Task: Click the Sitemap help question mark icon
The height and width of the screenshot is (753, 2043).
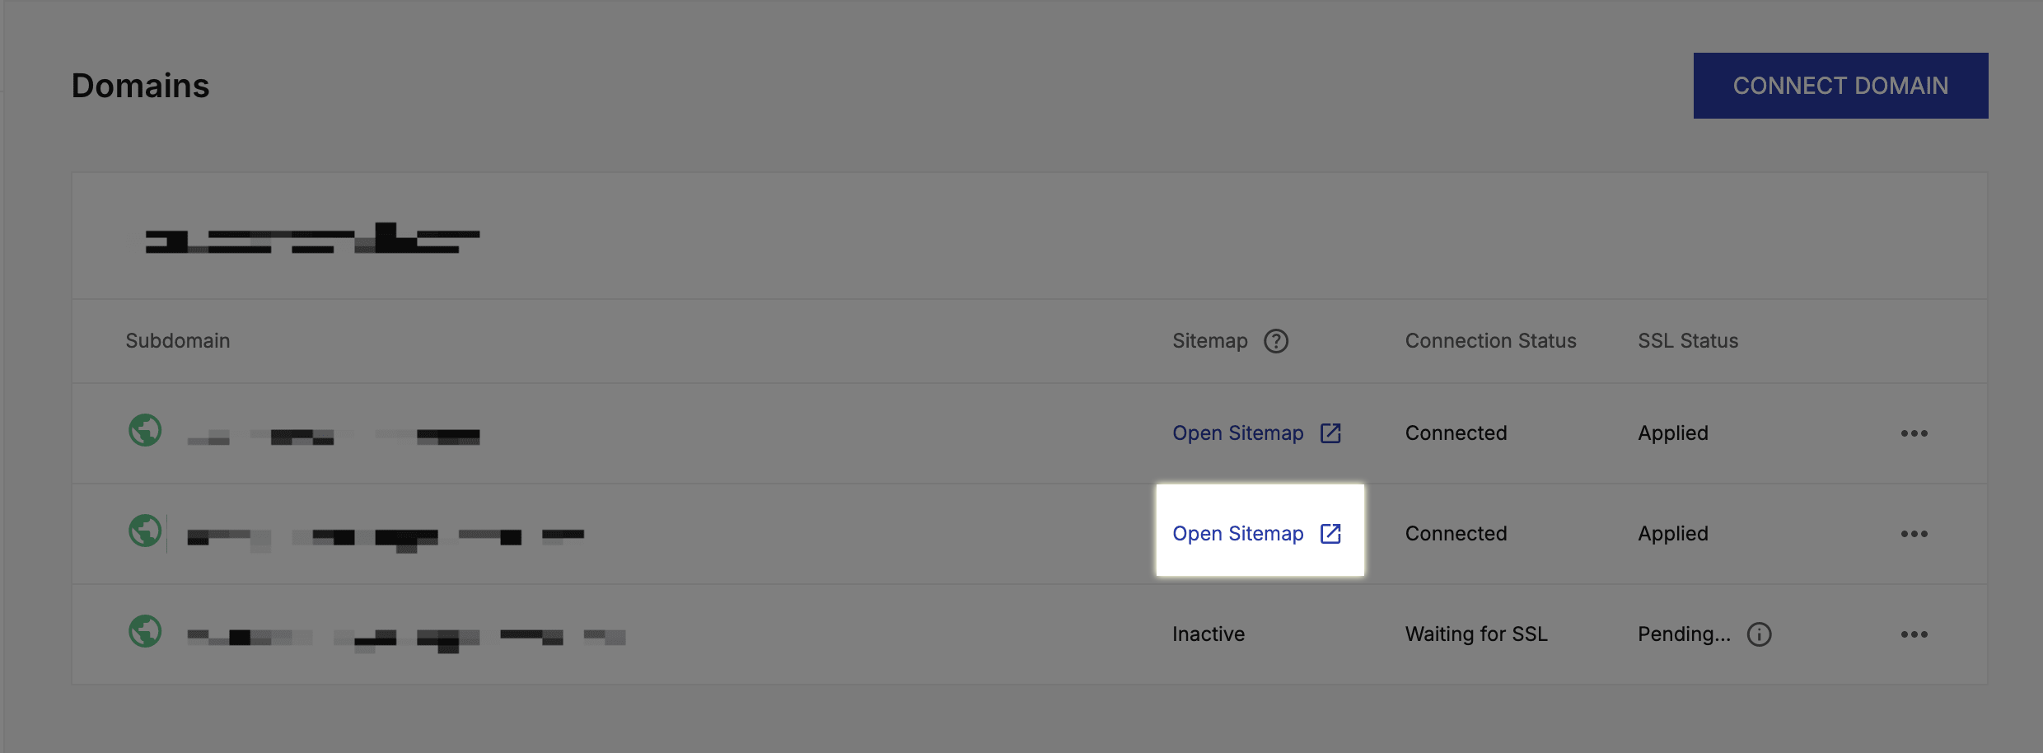Action: (x=1276, y=341)
